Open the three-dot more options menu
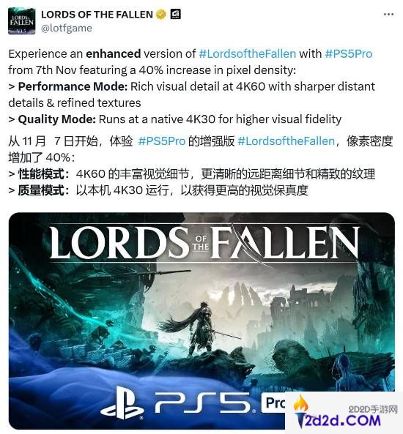 click(388, 15)
